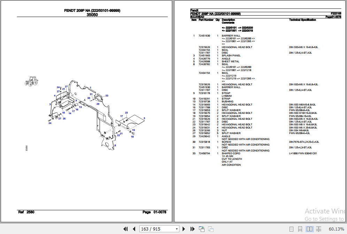This screenshot has width=347, height=234.
Task: Click part number 72429642
Action: (x=204, y=136)
